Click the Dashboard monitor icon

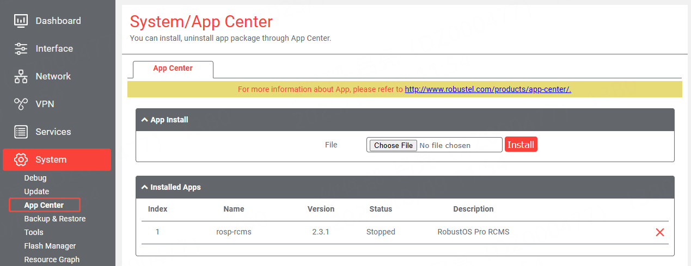pyautogui.click(x=21, y=21)
